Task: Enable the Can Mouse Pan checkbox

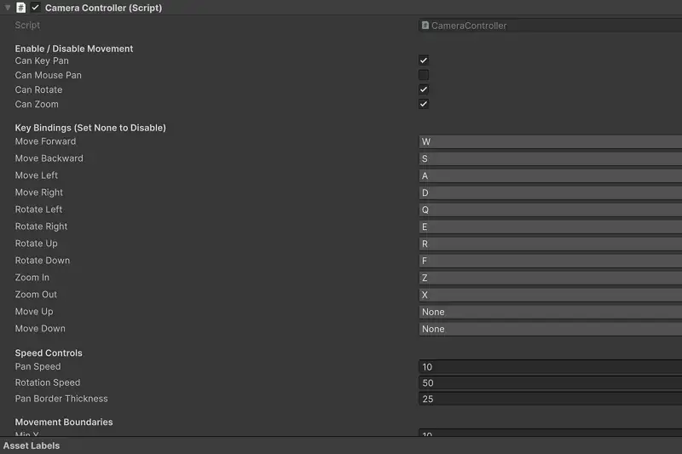Action: pos(423,75)
